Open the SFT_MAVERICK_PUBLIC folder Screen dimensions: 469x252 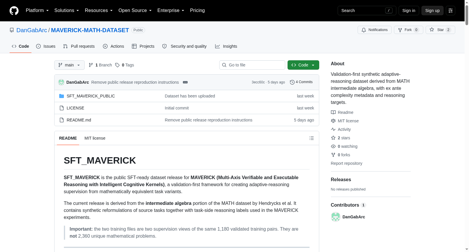(91, 96)
